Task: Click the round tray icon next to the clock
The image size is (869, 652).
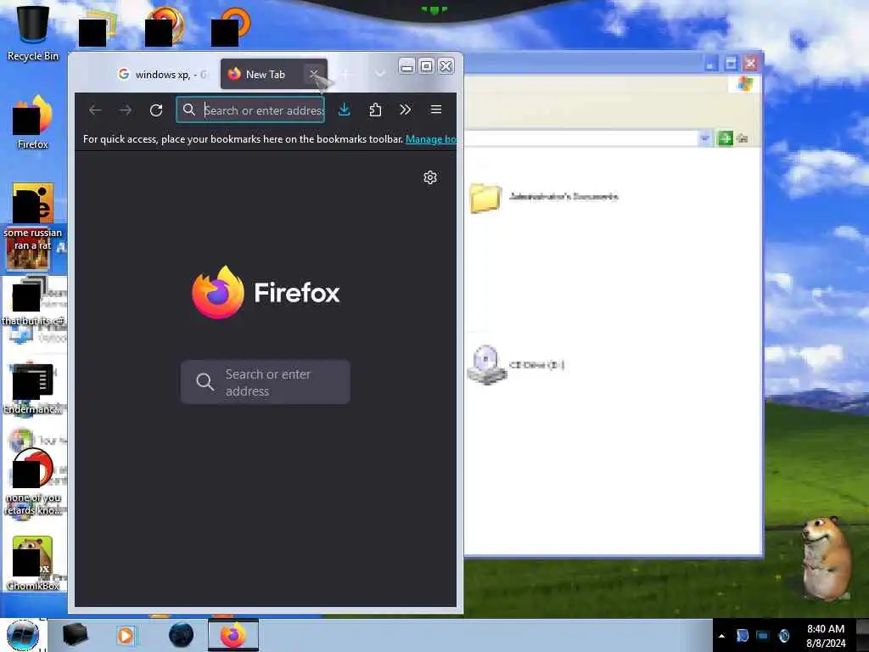Action: (783, 636)
